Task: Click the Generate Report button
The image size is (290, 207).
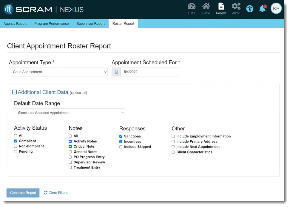Action: (23, 193)
